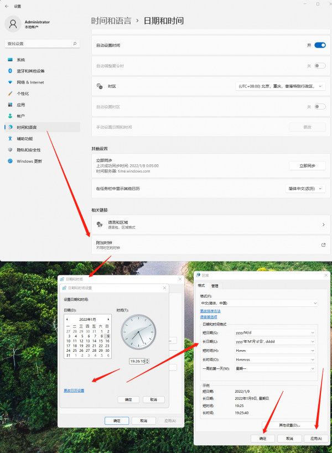Click the 19:26:10 time input field
Image resolution: width=332 pixels, height=453 pixels.
click(137, 361)
